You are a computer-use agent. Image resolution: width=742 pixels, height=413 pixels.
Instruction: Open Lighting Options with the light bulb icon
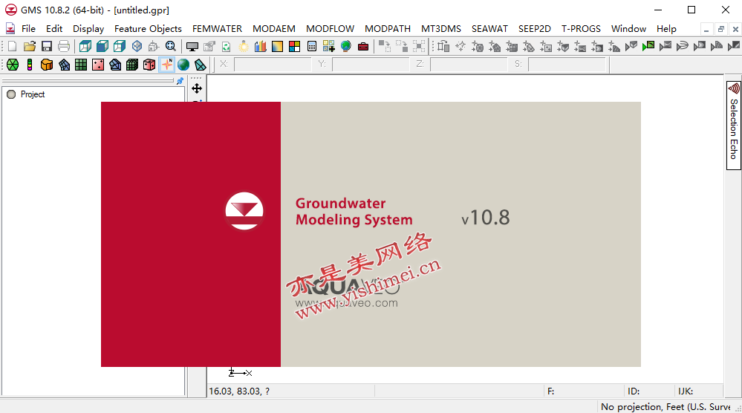(243, 46)
